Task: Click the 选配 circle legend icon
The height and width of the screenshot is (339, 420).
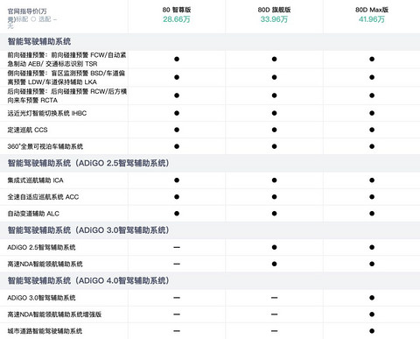Action: (33, 19)
